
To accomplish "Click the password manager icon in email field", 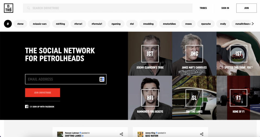I will point(102,79).
